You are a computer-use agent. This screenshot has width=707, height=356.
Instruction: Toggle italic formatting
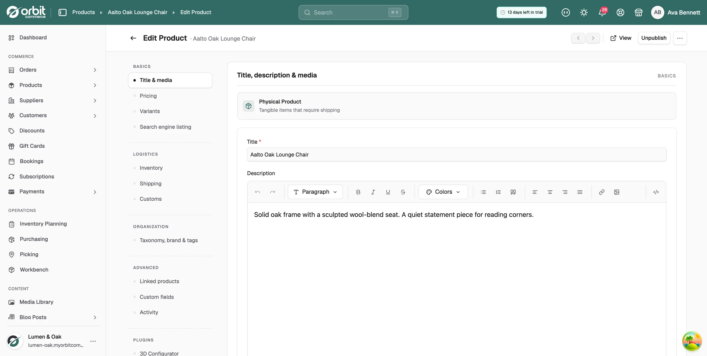coord(373,192)
